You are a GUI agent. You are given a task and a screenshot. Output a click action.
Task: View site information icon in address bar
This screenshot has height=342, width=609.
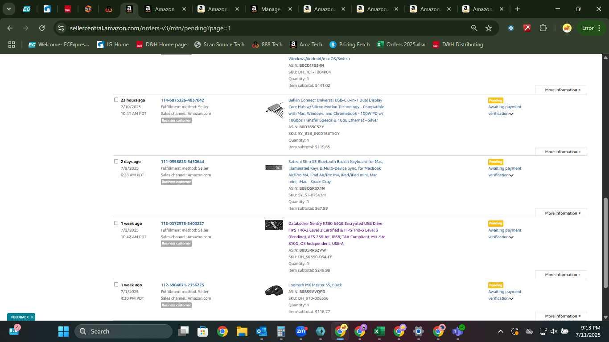62,28
